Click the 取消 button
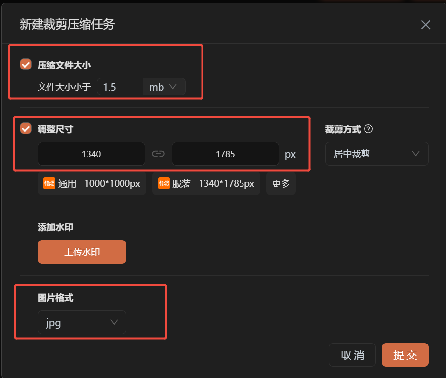 coord(352,355)
